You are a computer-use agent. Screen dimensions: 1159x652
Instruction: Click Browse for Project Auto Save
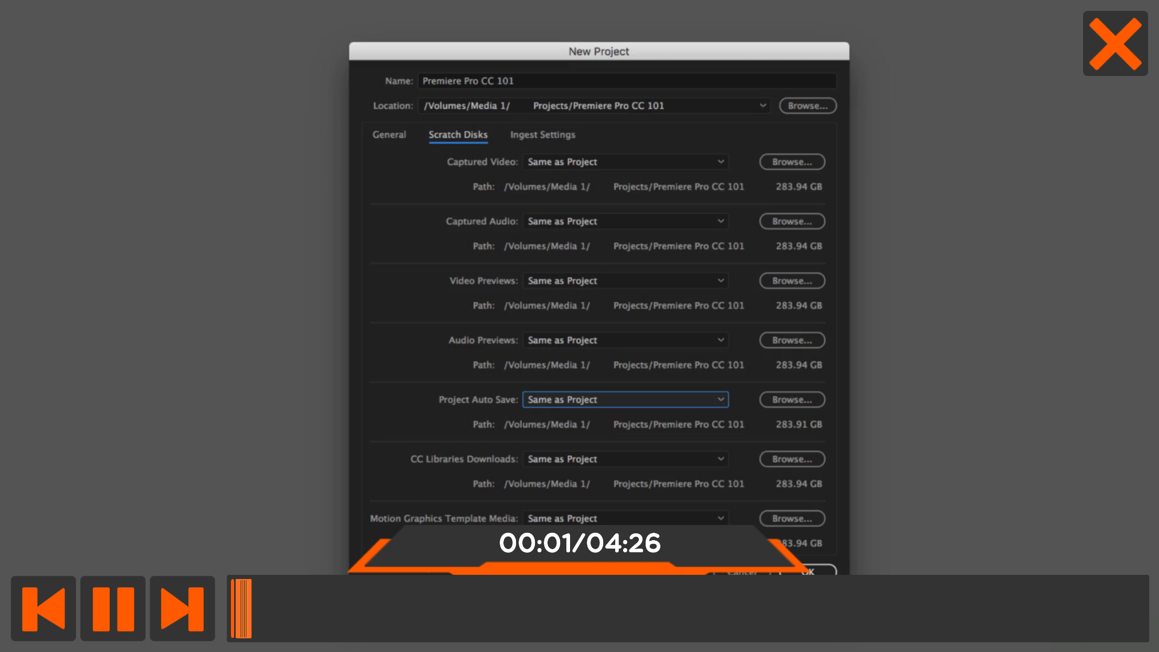point(792,399)
